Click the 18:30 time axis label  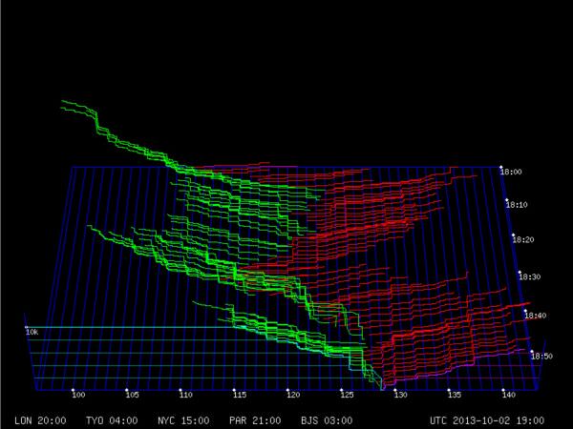click(529, 276)
